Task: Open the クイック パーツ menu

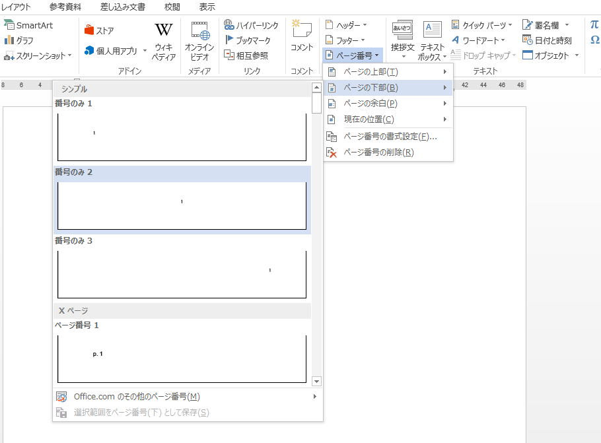Action: tap(482, 25)
